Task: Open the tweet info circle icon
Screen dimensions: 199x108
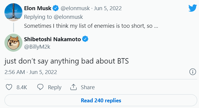Action: [x=193, y=72]
